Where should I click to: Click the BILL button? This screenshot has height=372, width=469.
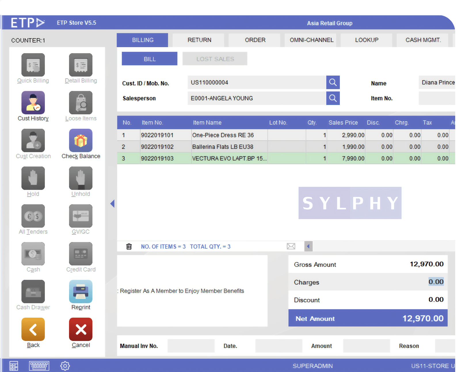(150, 59)
